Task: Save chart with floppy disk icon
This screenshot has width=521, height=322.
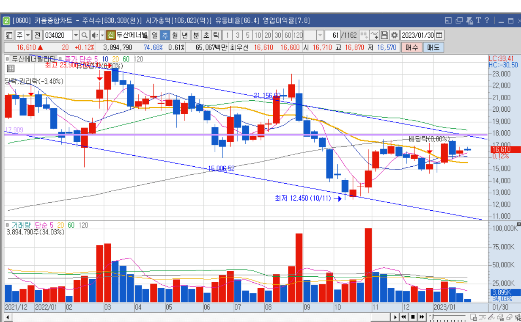Action: click(x=384, y=35)
